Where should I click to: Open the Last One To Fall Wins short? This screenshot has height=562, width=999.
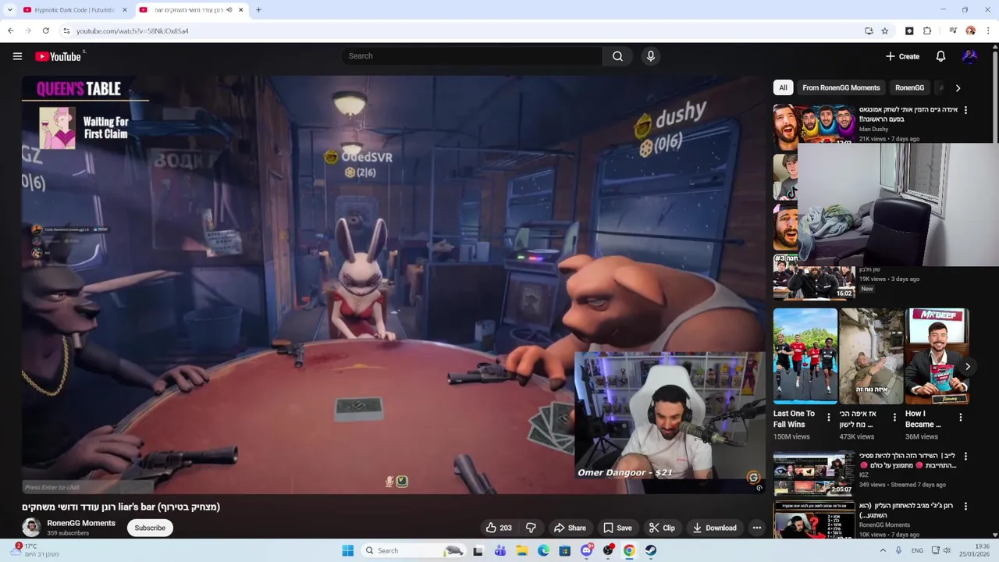805,356
